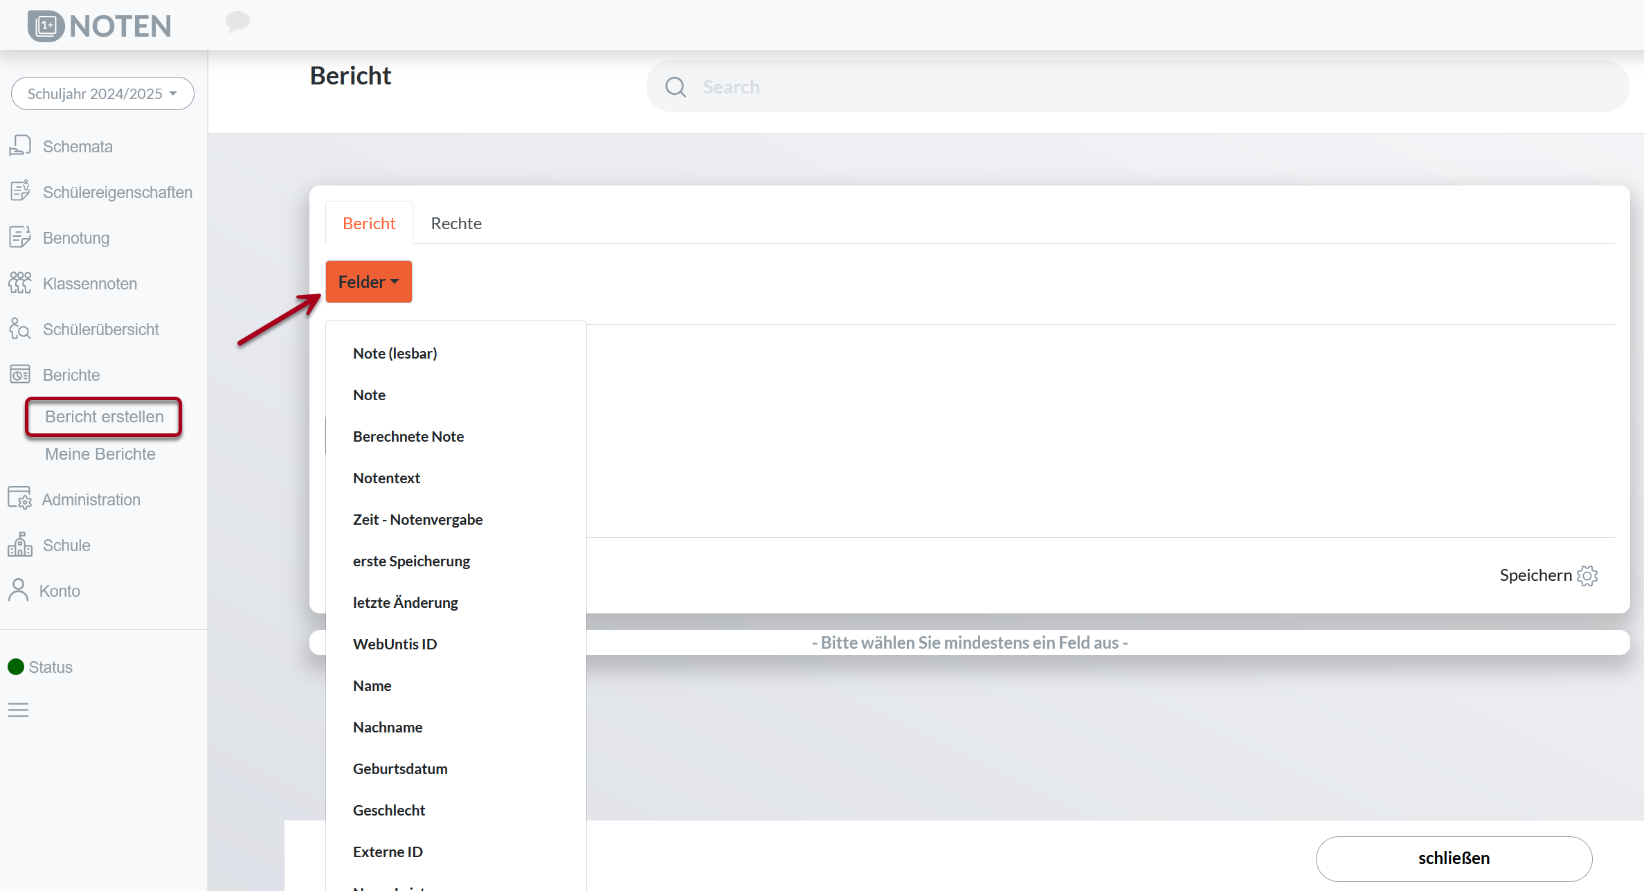Open the Schuljahr 2024/2025 dropdown

tap(102, 93)
